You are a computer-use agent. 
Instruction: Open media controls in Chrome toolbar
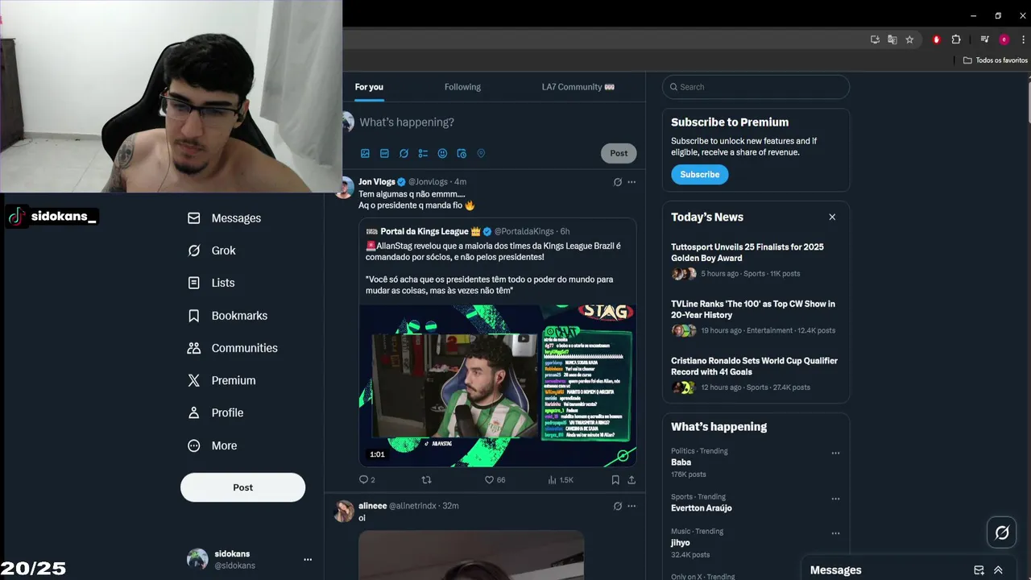tap(984, 39)
